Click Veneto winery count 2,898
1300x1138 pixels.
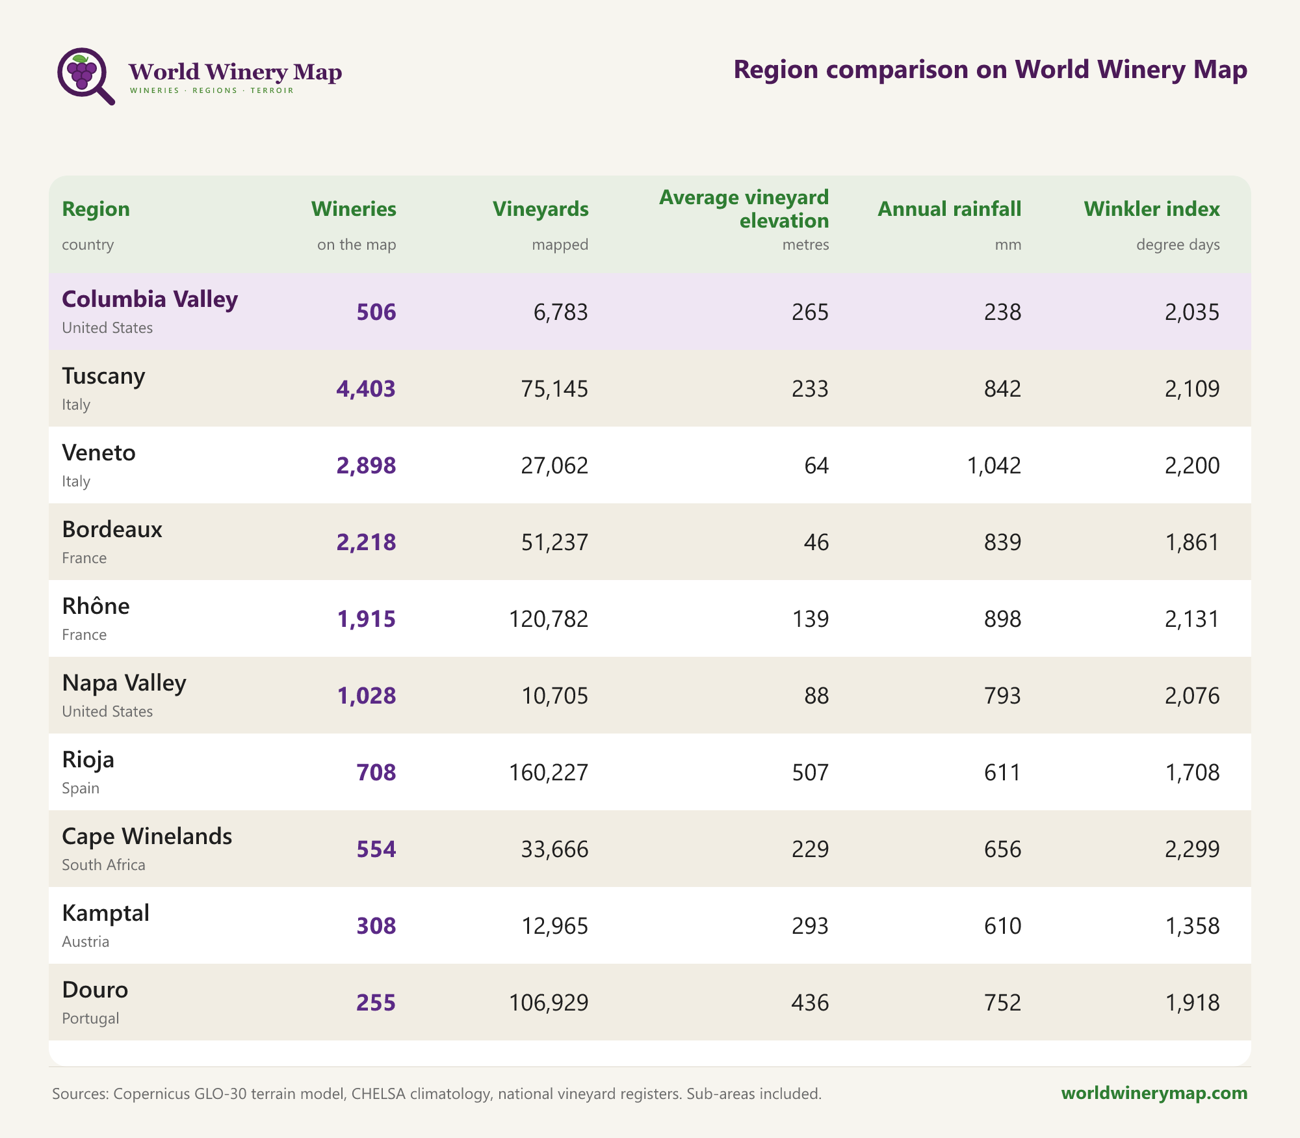click(x=366, y=466)
